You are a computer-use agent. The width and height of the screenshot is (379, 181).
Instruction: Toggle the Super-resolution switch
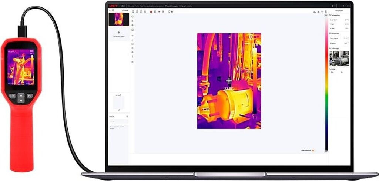point(313,151)
